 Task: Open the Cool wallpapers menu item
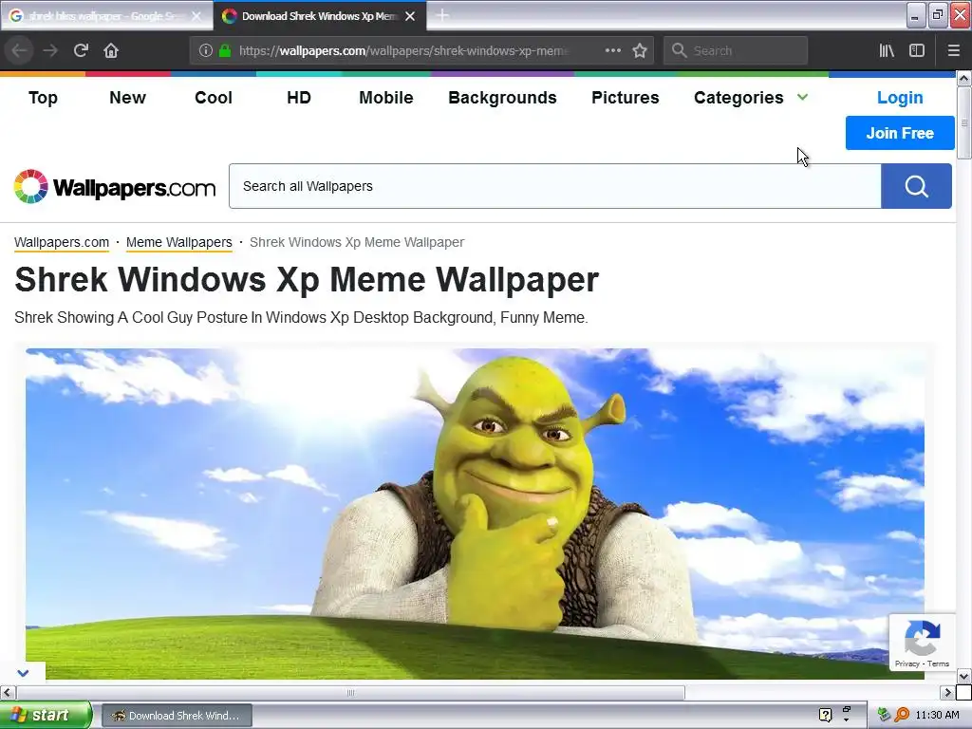[x=214, y=98]
